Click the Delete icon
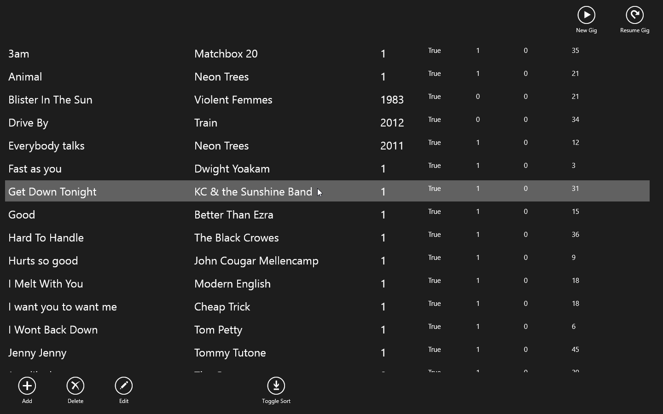The image size is (663, 414). pyautogui.click(x=76, y=386)
